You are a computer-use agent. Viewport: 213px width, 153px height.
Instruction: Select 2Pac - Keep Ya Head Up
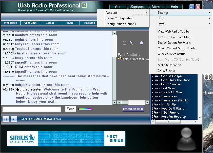[169, 117]
